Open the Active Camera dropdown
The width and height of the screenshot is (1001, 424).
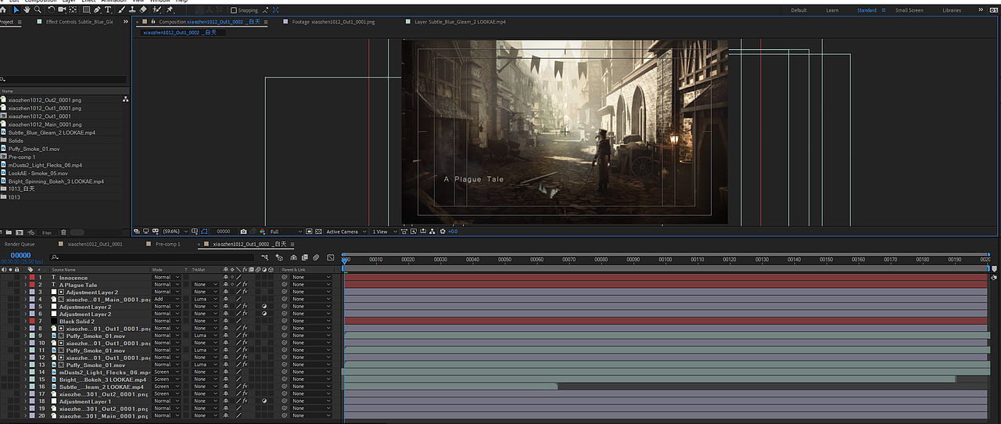point(345,232)
